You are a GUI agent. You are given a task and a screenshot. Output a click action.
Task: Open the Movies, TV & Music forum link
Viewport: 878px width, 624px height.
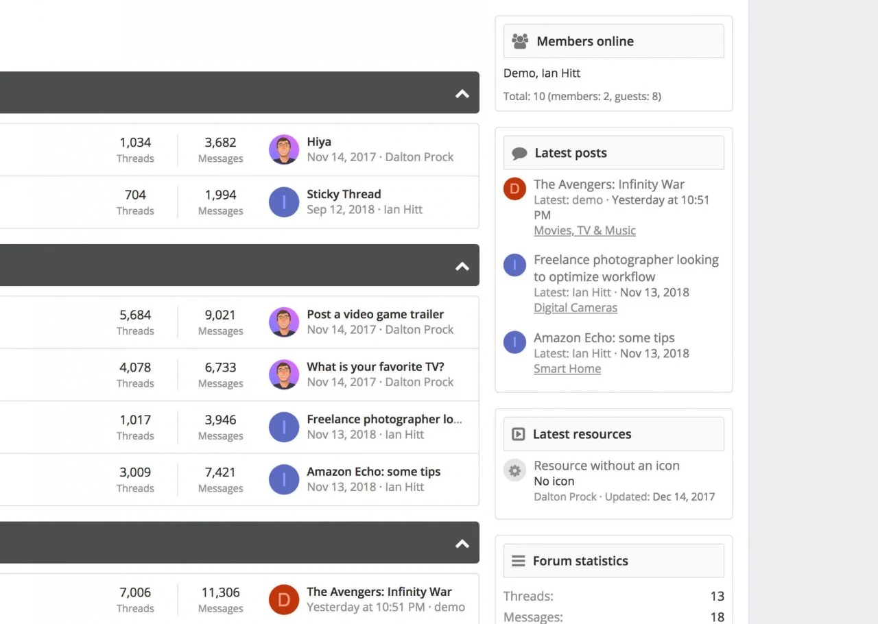coord(584,230)
